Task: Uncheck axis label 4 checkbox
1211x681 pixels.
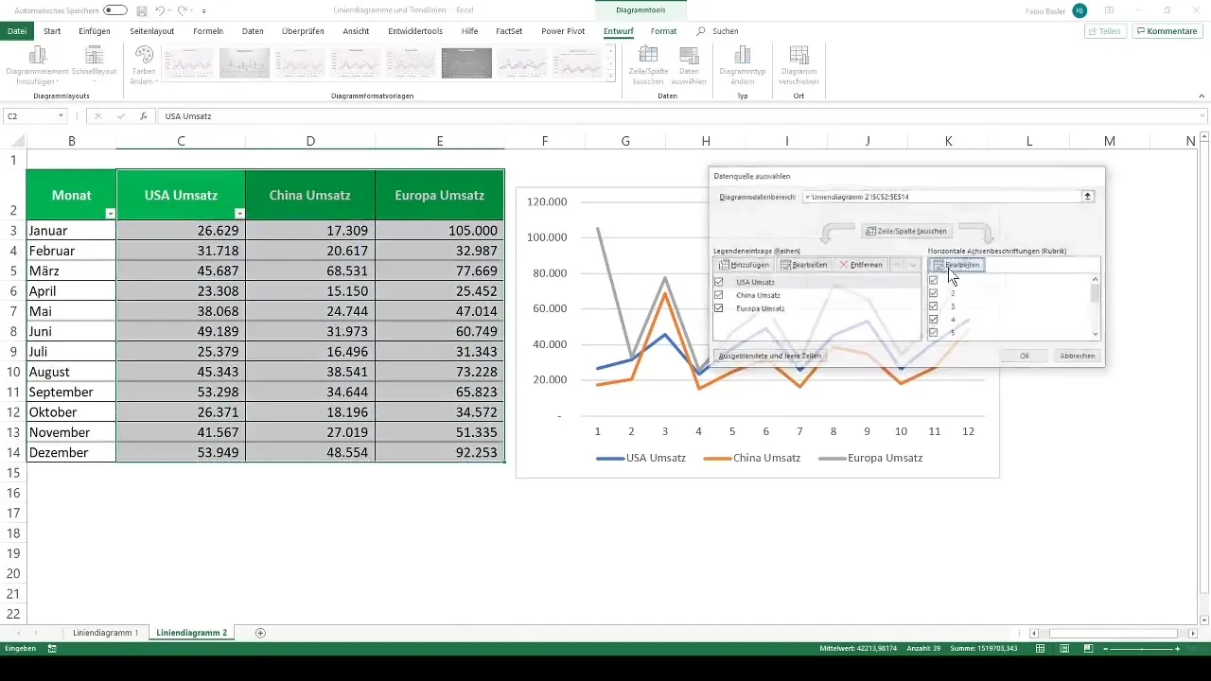Action: tap(934, 320)
